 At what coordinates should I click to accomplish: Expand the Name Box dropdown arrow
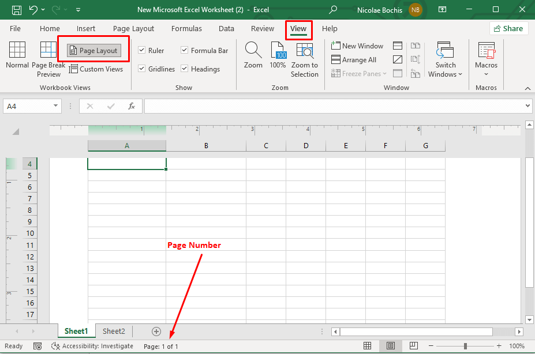(x=56, y=106)
